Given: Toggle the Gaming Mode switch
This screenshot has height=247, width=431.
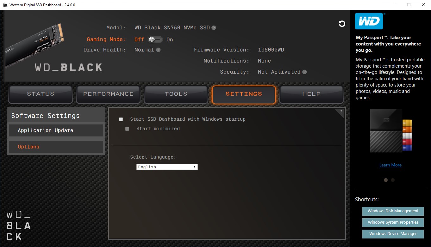Looking at the screenshot, I should pyautogui.click(x=155, y=39).
